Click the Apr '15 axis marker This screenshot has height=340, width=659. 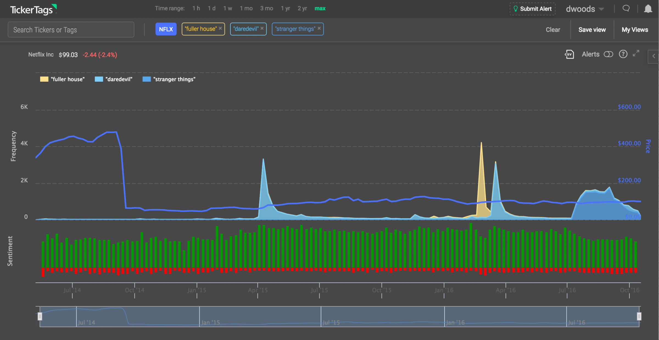tap(258, 290)
